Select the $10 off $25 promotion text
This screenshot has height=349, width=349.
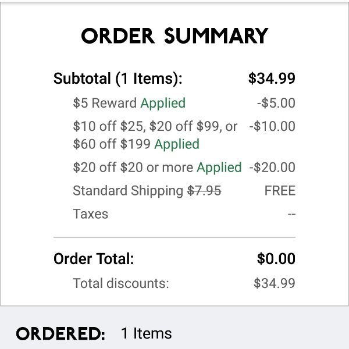click(155, 126)
